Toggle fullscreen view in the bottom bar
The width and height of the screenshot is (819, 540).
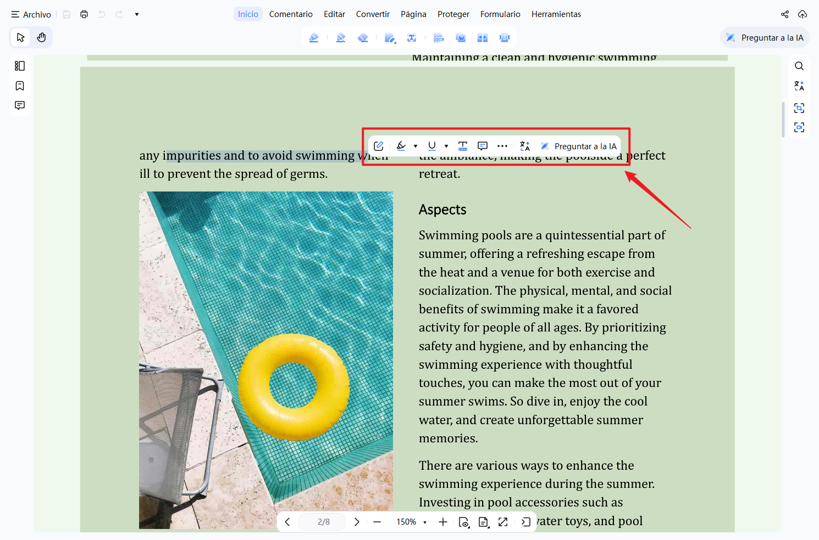point(503,522)
